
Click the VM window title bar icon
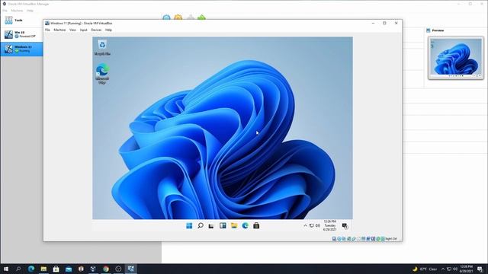tap(47, 23)
